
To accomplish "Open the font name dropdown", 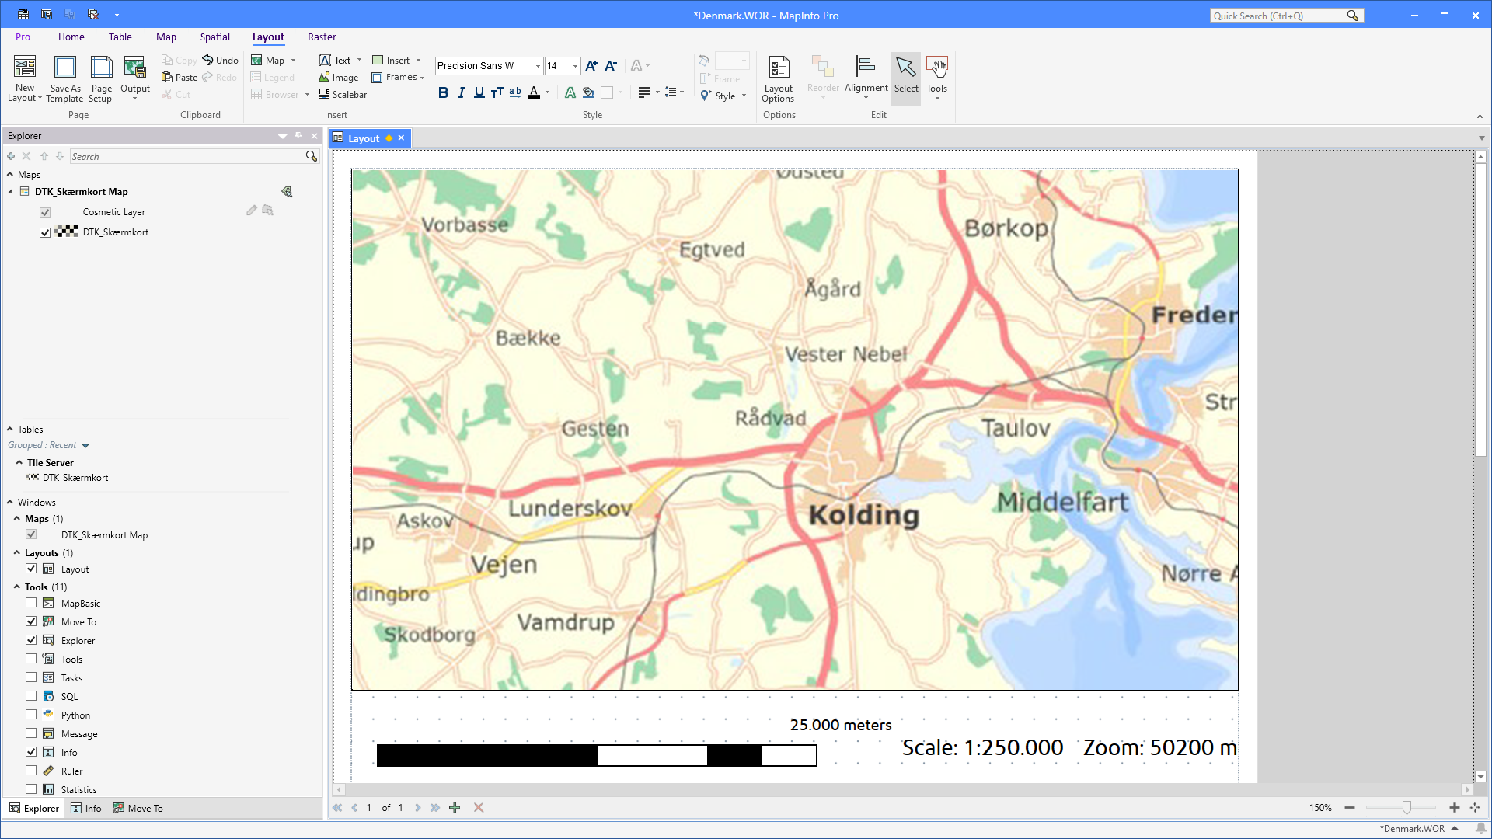I will (x=537, y=66).
